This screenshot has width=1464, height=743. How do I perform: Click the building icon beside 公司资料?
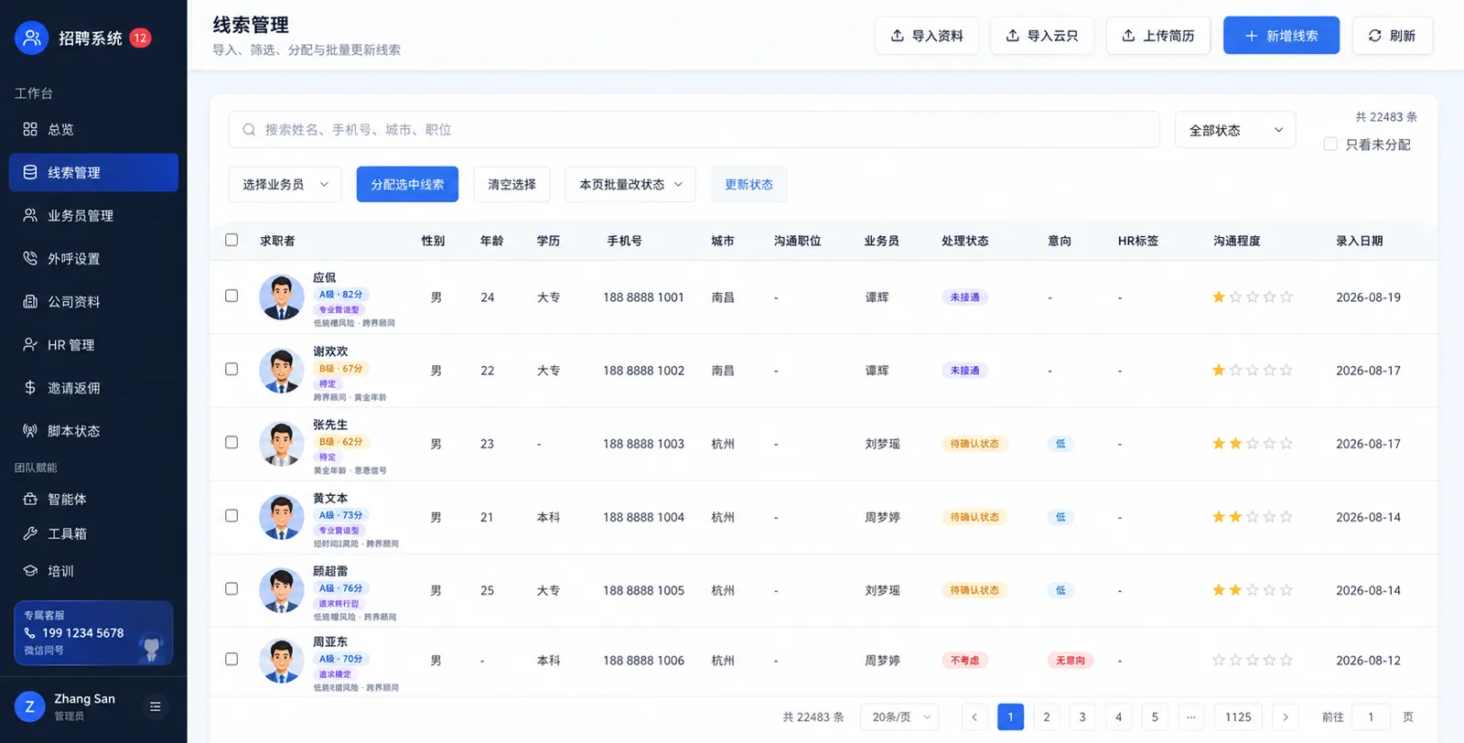(x=30, y=301)
